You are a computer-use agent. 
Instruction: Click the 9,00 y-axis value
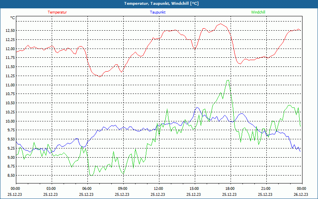click(11, 157)
